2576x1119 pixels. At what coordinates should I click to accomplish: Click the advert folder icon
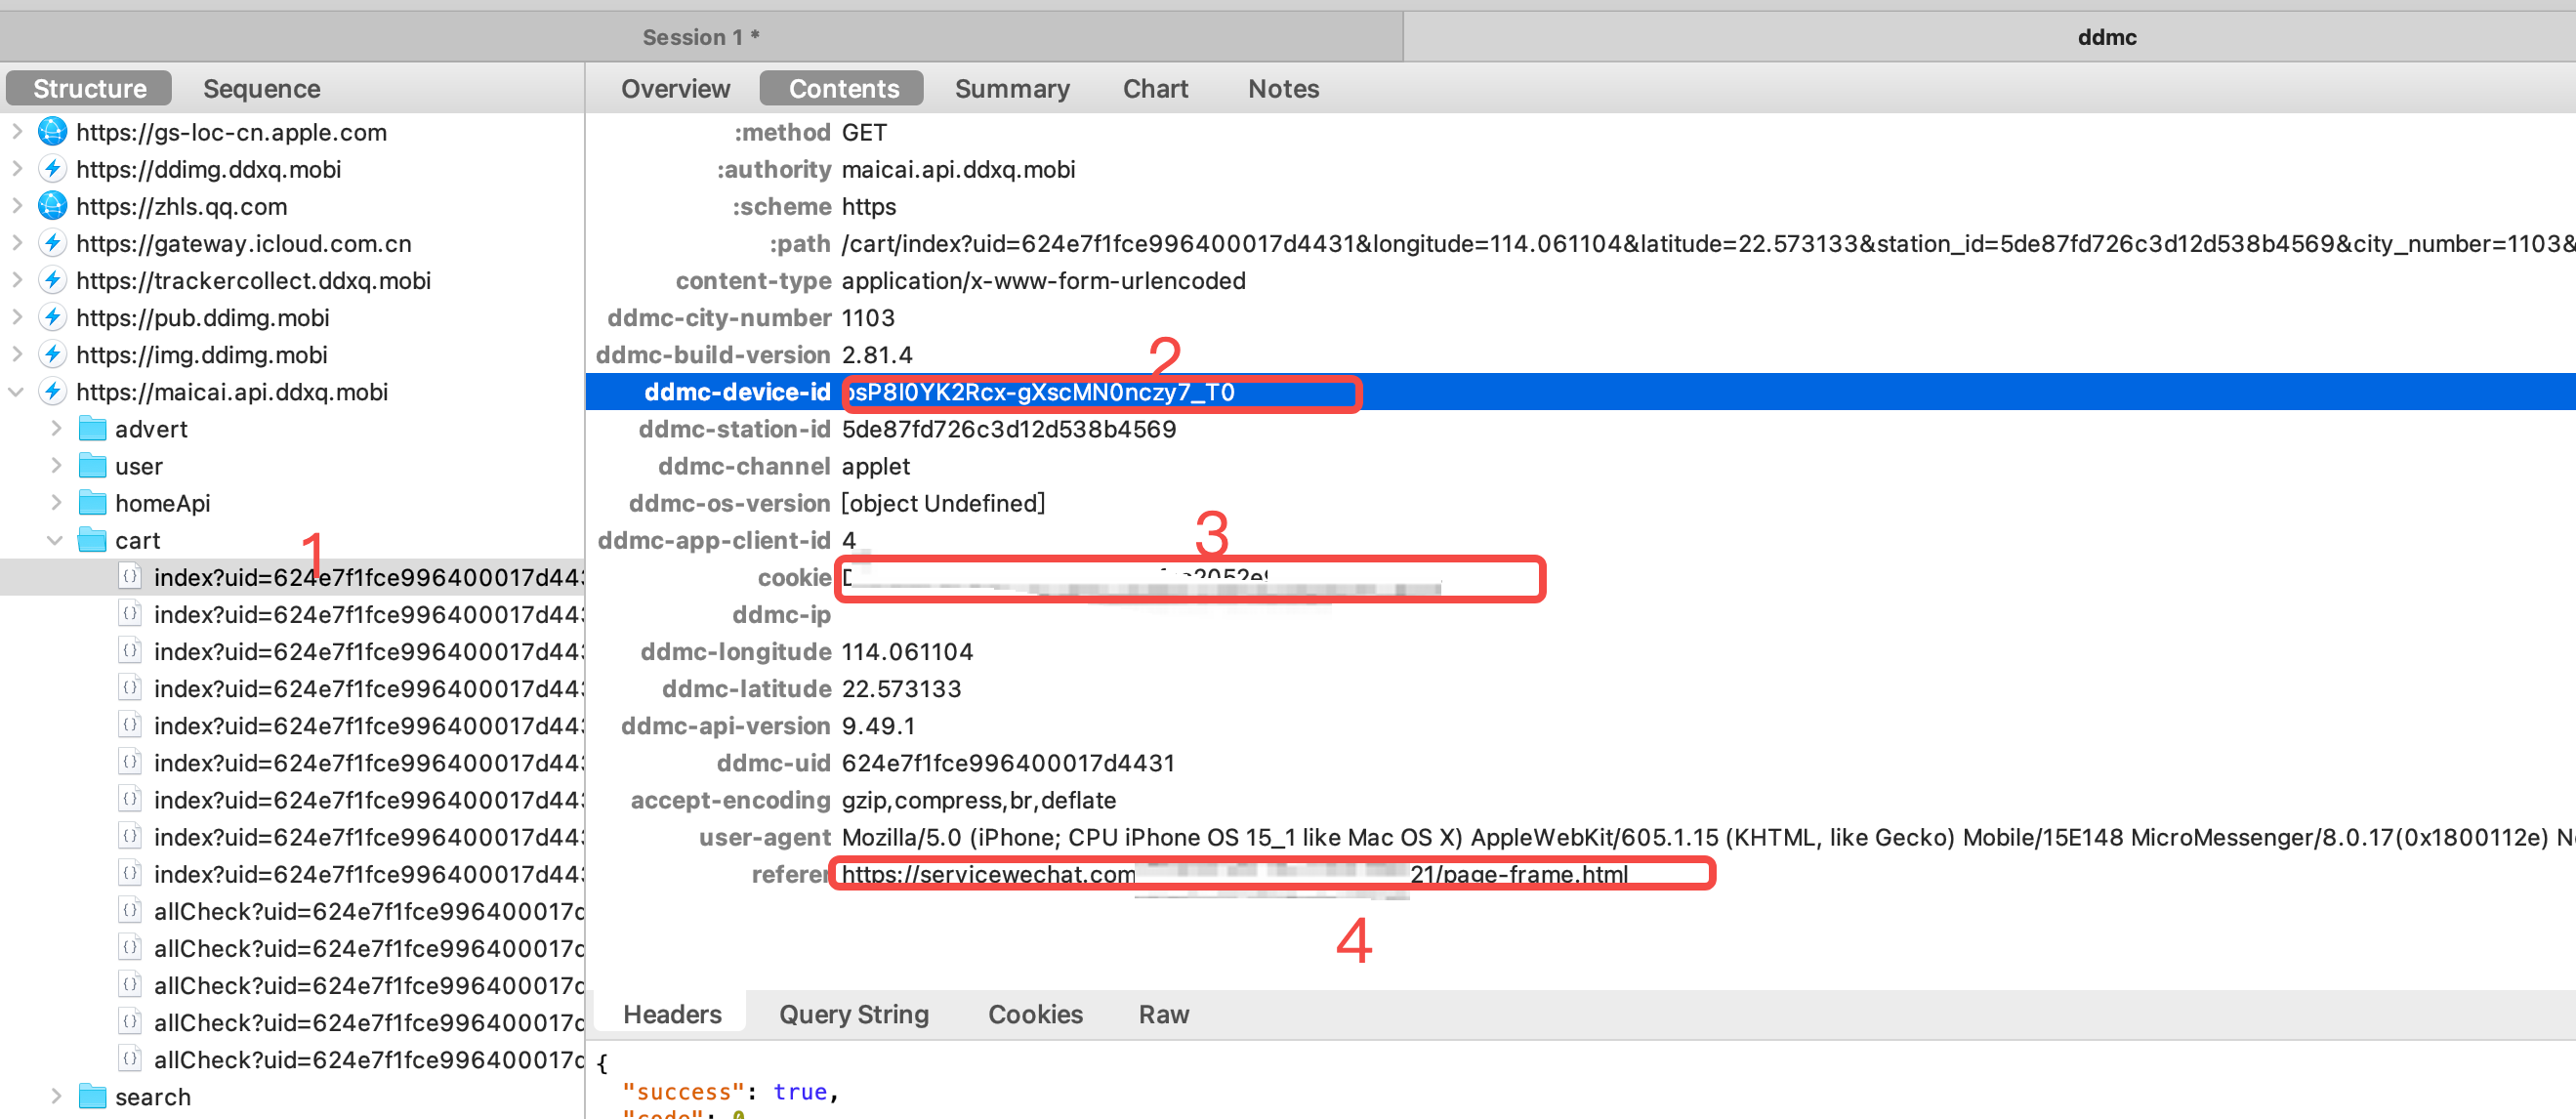point(92,429)
